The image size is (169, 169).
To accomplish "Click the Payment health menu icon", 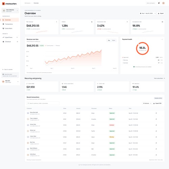I will pyautogui.click(x=162, y=39).
